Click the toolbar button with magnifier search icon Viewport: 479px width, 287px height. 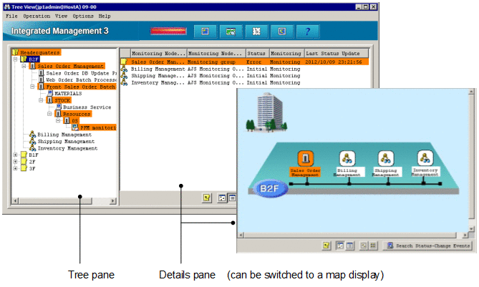tap(231, 31)
